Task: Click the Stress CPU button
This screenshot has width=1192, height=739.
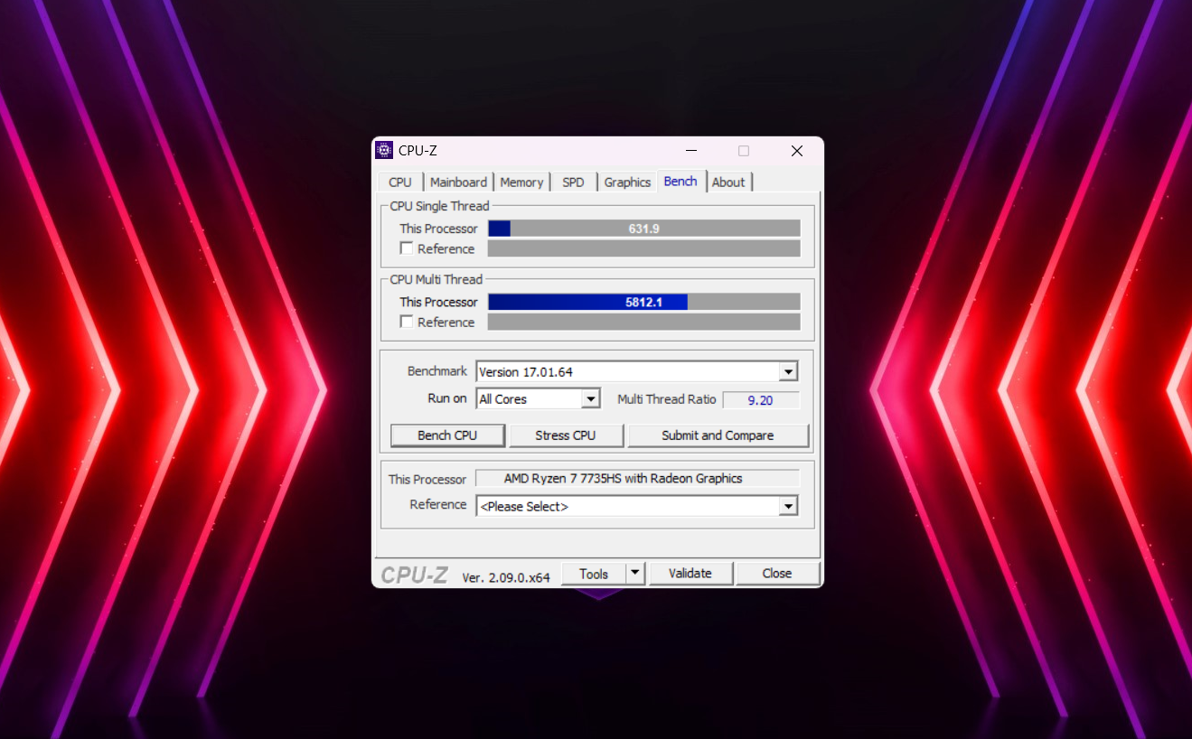Action: pos(566,435)
